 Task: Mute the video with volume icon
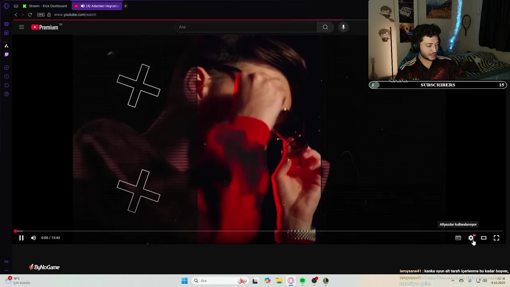33,238
